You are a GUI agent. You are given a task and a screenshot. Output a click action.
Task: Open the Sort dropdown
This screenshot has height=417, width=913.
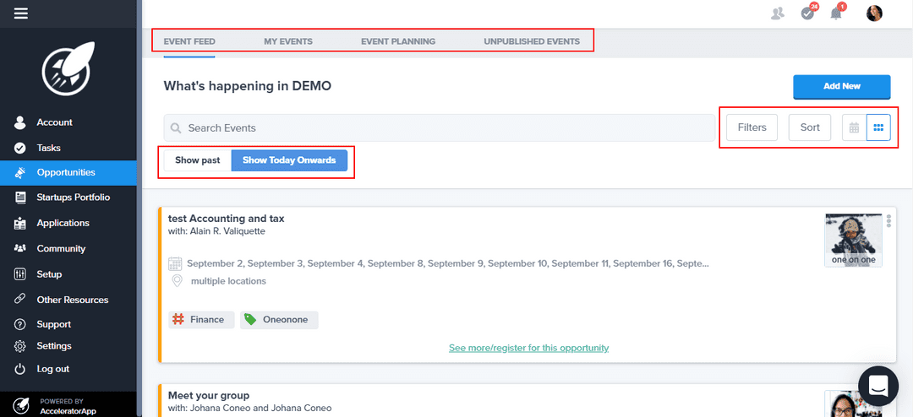click(810, 128)
